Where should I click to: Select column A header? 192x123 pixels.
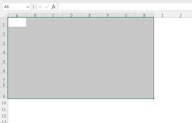tap(17, 15)
